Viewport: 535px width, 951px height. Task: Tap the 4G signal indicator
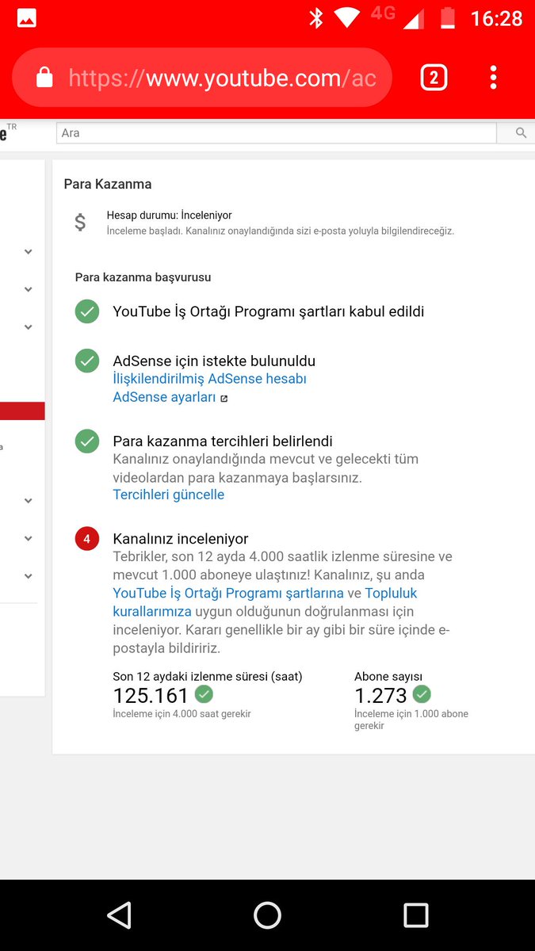tap(396, 17)
